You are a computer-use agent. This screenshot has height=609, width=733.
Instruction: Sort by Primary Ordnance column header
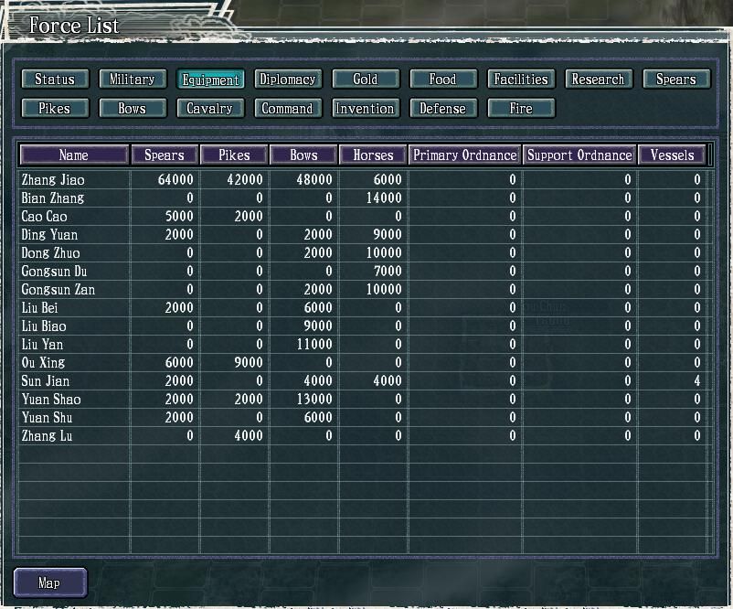[465, 155]
